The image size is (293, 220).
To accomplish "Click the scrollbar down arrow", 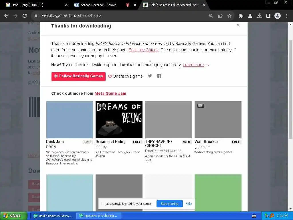I will pyautogui.click(x=290, y=209).
